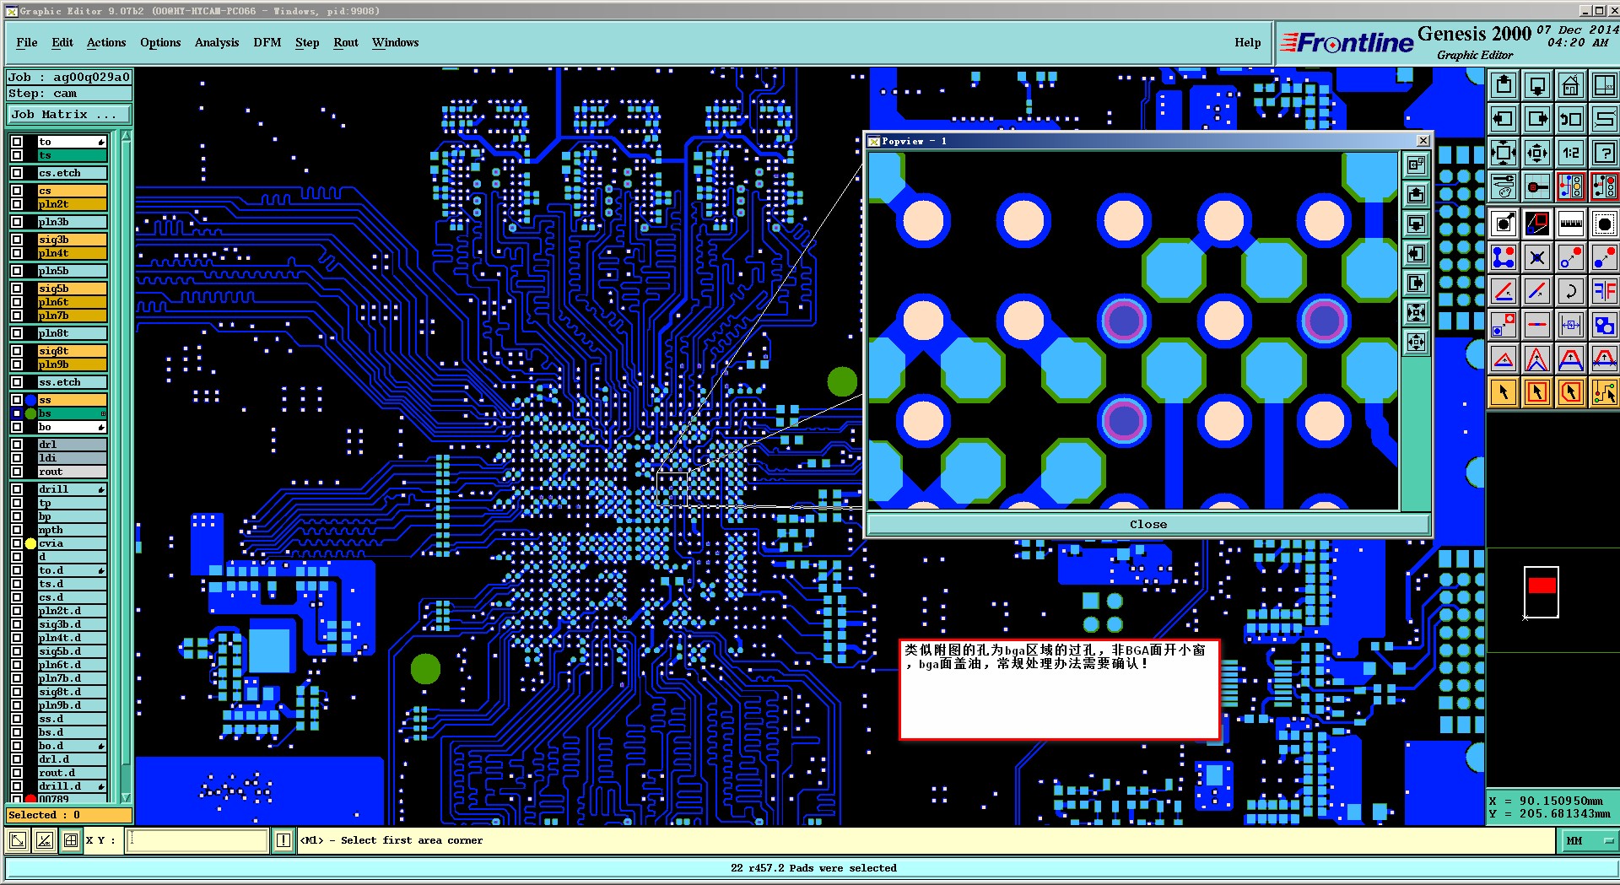Image resolution: width=1620 pixels, height=885 pixels.
Task: Select the 'drl.d' layer name
Action: click(x=72, y=759)
